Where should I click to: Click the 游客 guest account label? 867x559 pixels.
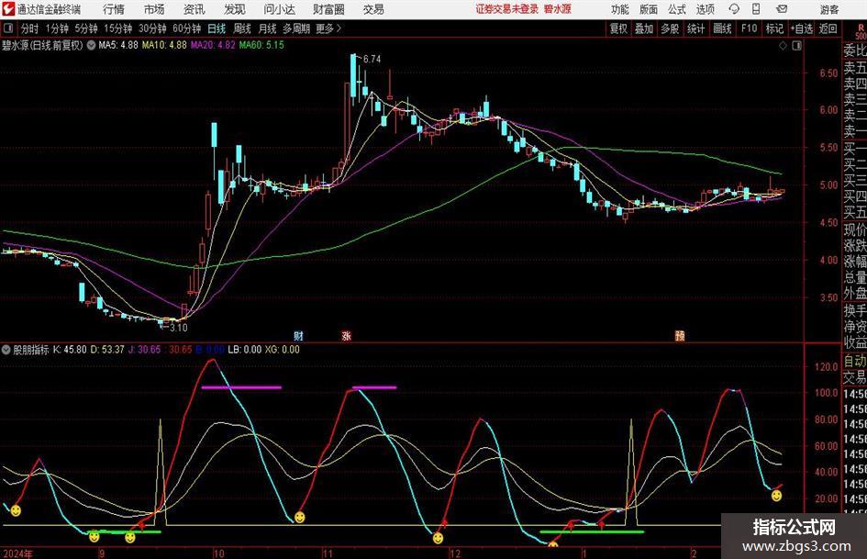[828, 9]
